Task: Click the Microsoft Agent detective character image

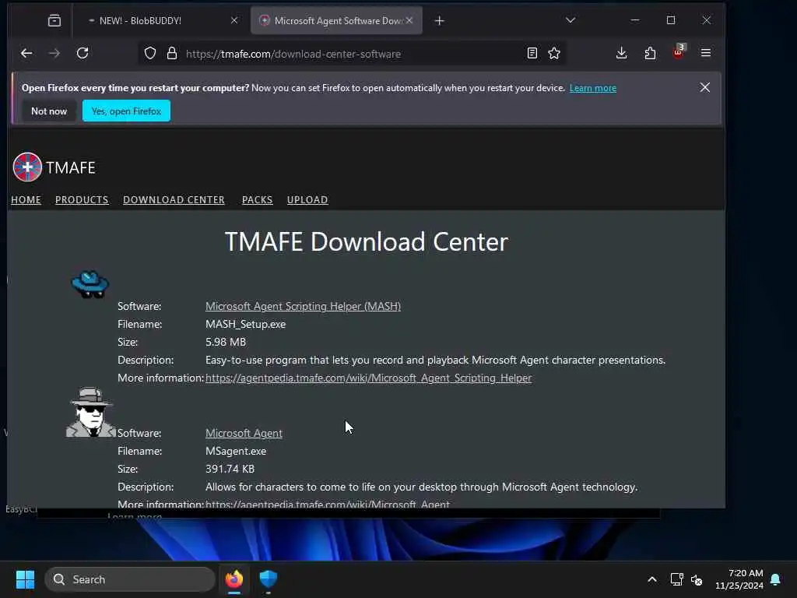Action: coord(90,413)
